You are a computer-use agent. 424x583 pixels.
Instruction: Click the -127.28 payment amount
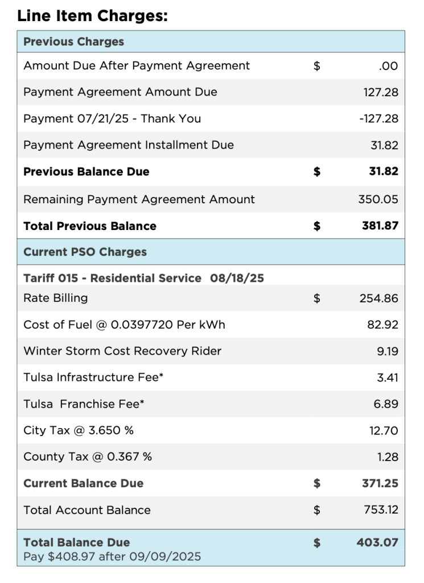click(378, 118)
